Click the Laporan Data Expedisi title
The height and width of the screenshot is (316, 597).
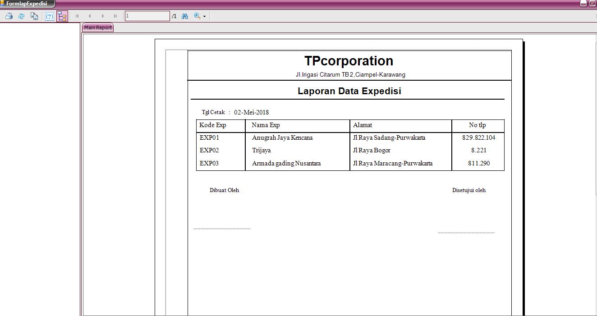(x=349, y=91)
